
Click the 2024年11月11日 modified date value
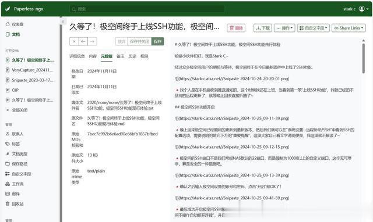[102, 71]
